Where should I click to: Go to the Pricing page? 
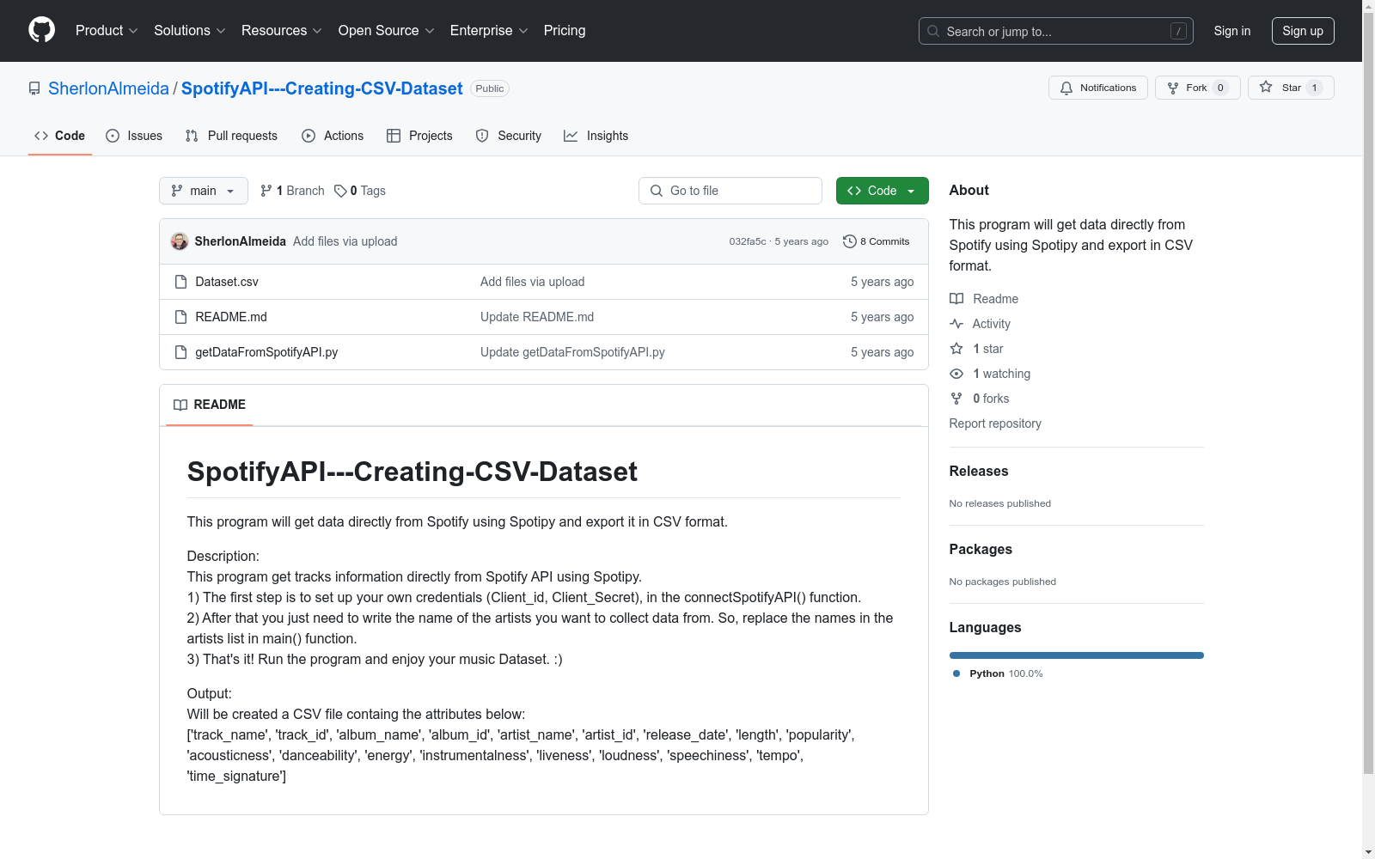[565, 30]
